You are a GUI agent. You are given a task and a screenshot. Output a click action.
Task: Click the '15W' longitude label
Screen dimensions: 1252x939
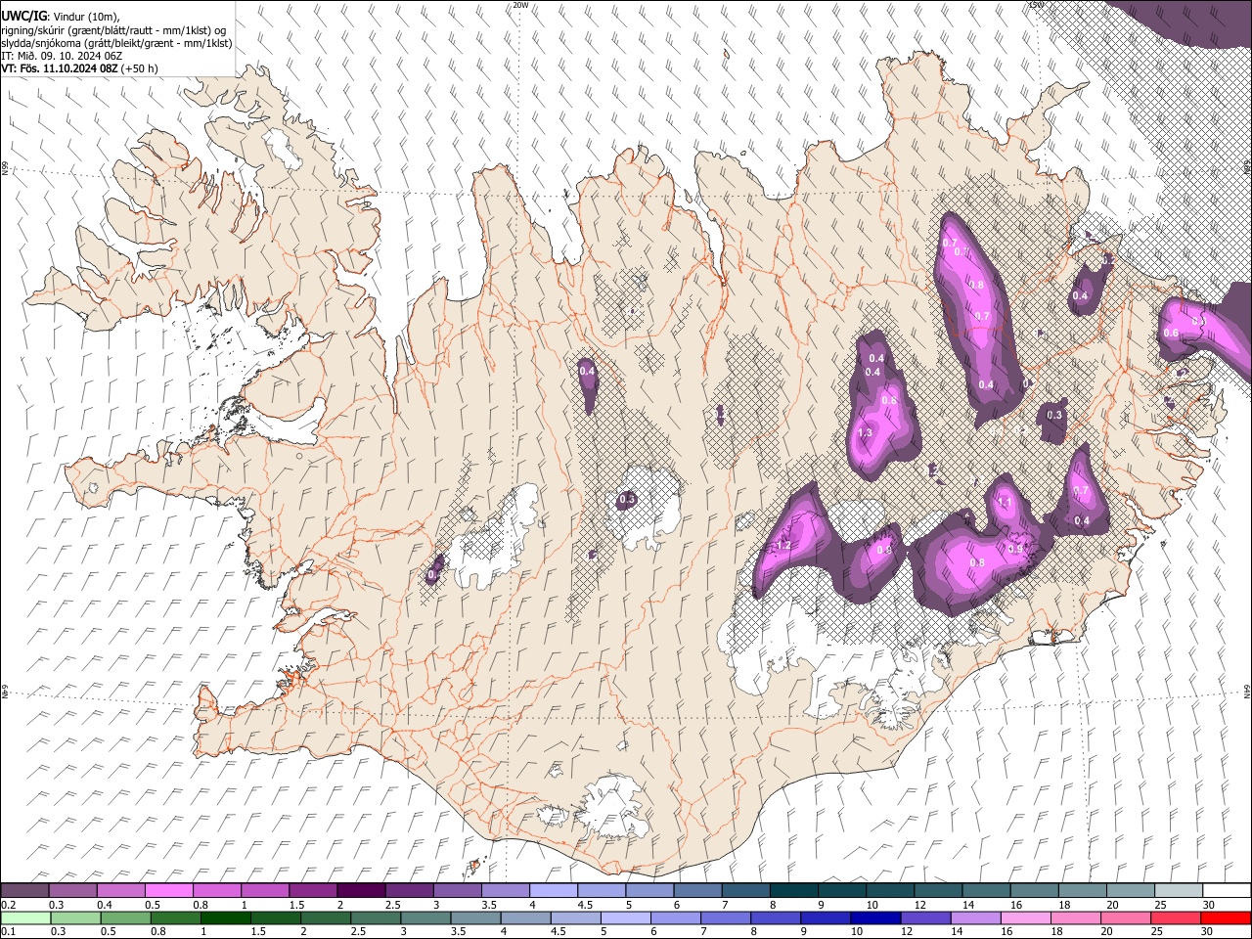(x=1036, y=5)
